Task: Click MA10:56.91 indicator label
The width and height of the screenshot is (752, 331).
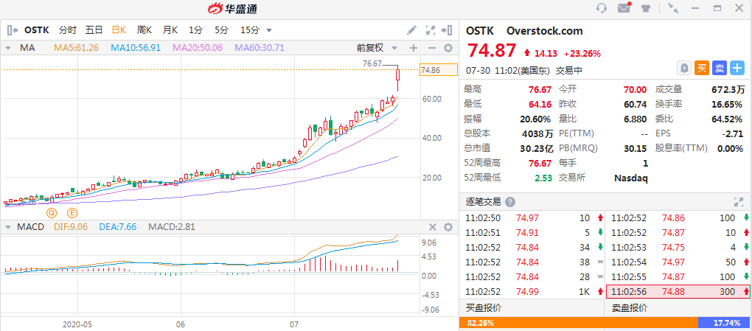Action: [136, 48]
